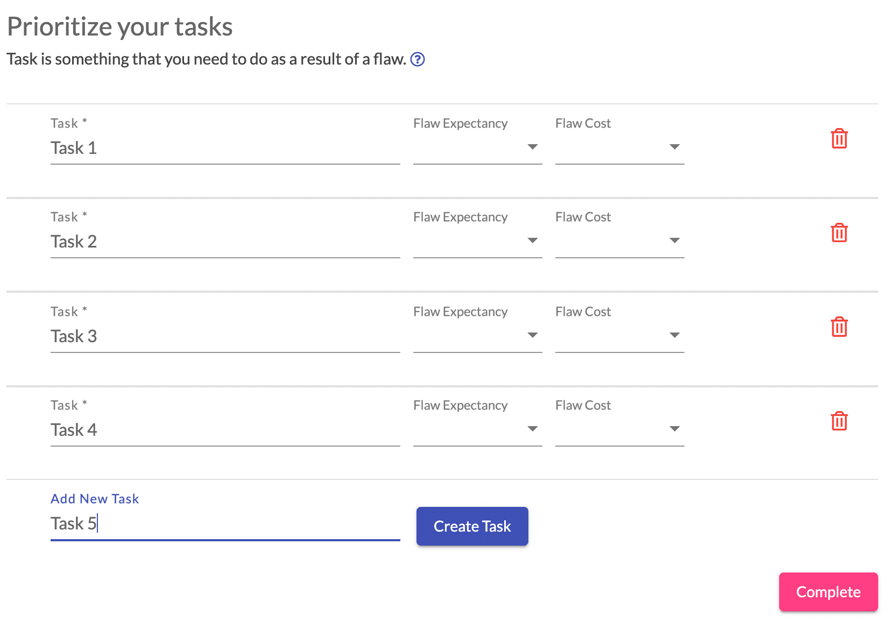The image size is (890, 636).
Task: Delete Task 1 with trash icon
Action: tap(839, 139)
